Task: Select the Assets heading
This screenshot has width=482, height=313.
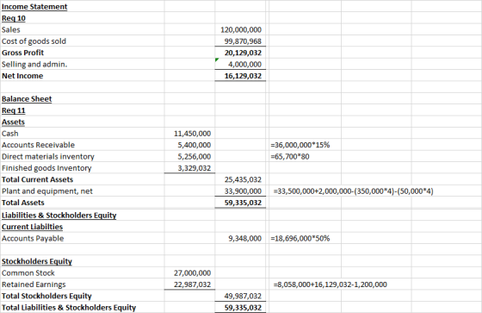Action: pos(13,122)
